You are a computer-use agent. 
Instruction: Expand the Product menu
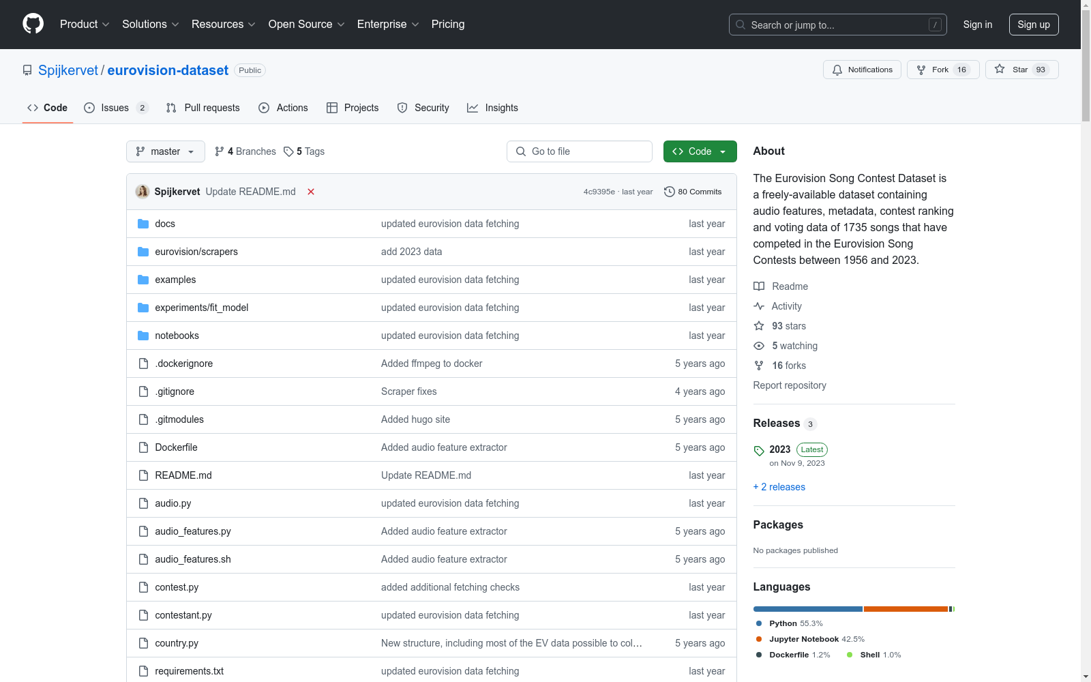pos(85,24)
